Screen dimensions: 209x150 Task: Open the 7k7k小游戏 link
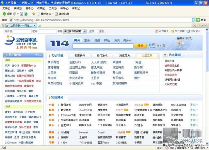[86, 143]
